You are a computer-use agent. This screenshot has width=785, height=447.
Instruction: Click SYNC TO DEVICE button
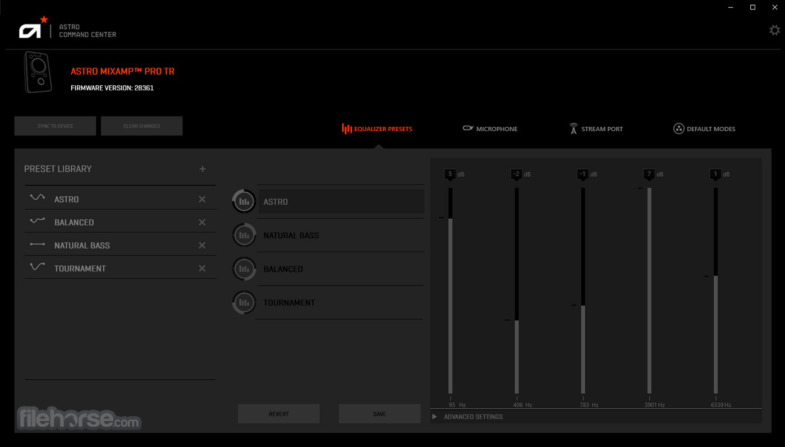(x=55, y=126)
